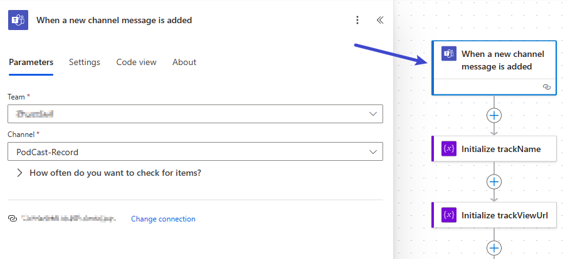This screenshot has height=259, width=570.
Task: Click Teams icon on the trigger card
Action: point(449,54)
